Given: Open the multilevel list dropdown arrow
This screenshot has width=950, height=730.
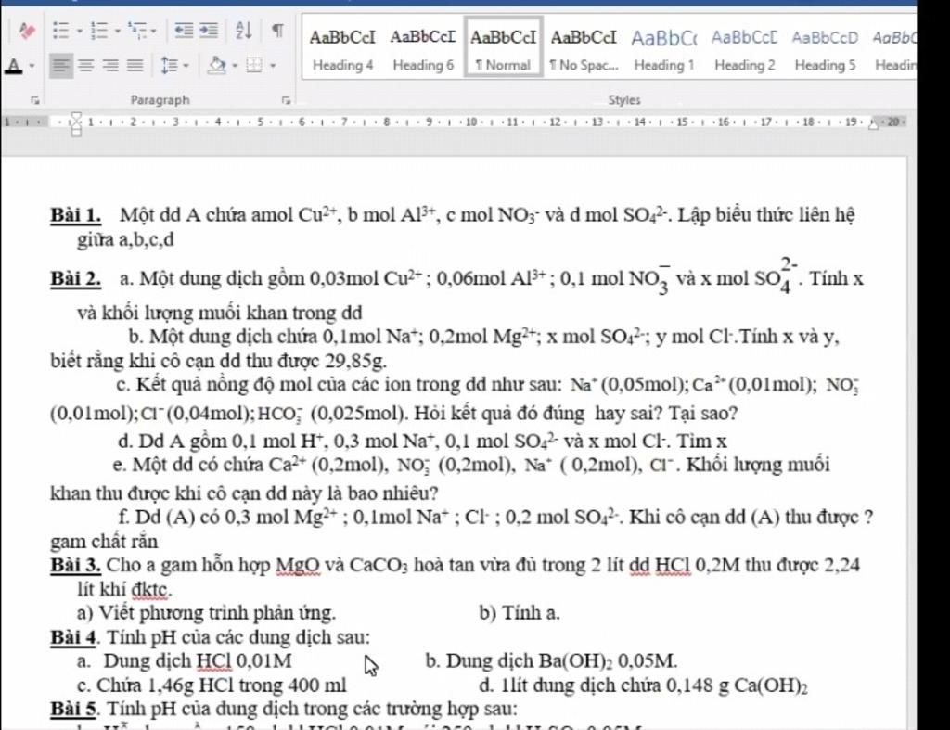Looking at the screenshot, I should point(153,31).
